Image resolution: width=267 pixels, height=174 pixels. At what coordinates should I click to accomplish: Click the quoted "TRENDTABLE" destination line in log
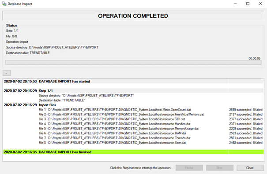point(62,100)
